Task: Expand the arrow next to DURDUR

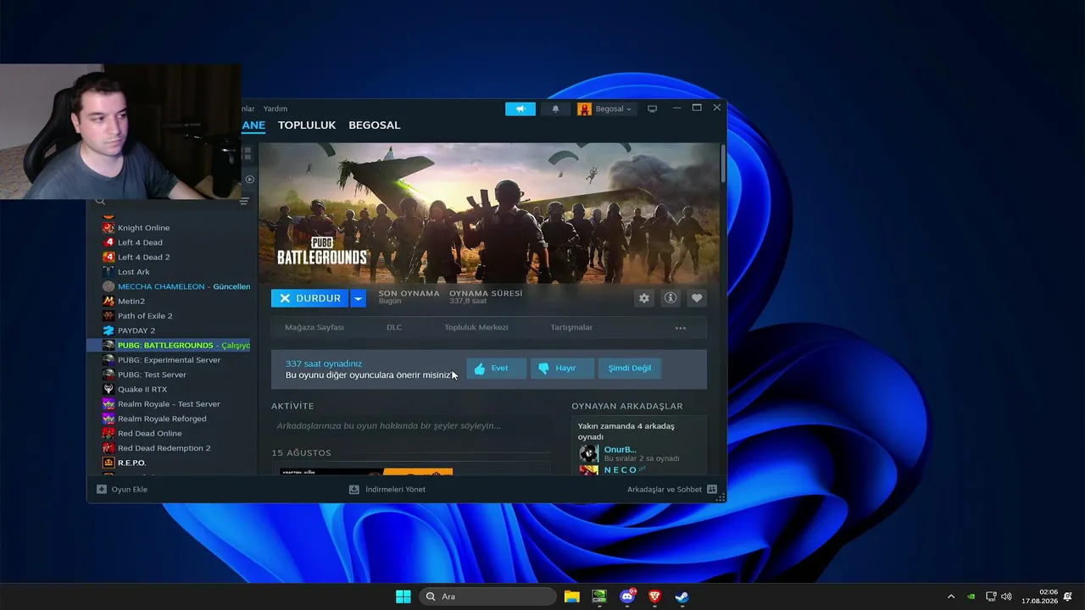Action: (359, 298)
